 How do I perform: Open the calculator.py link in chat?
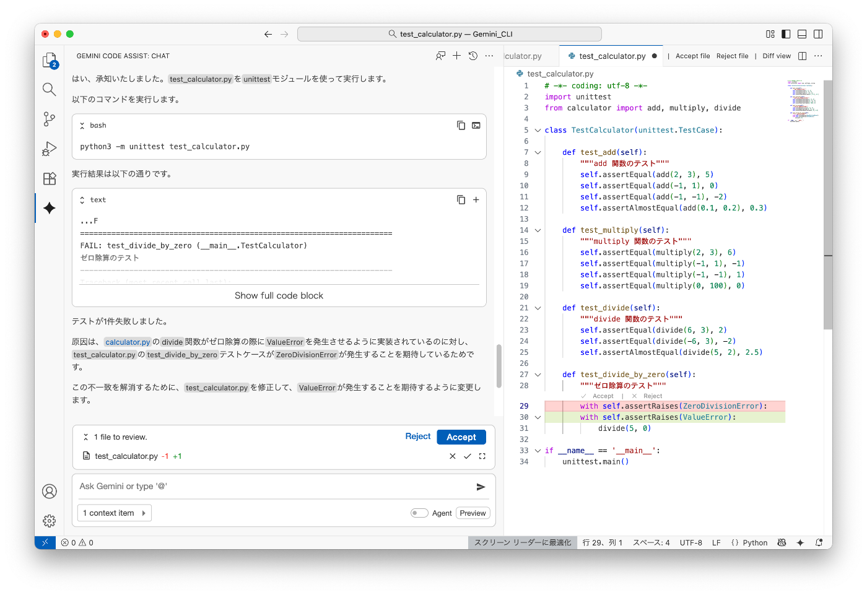[128, 342]
